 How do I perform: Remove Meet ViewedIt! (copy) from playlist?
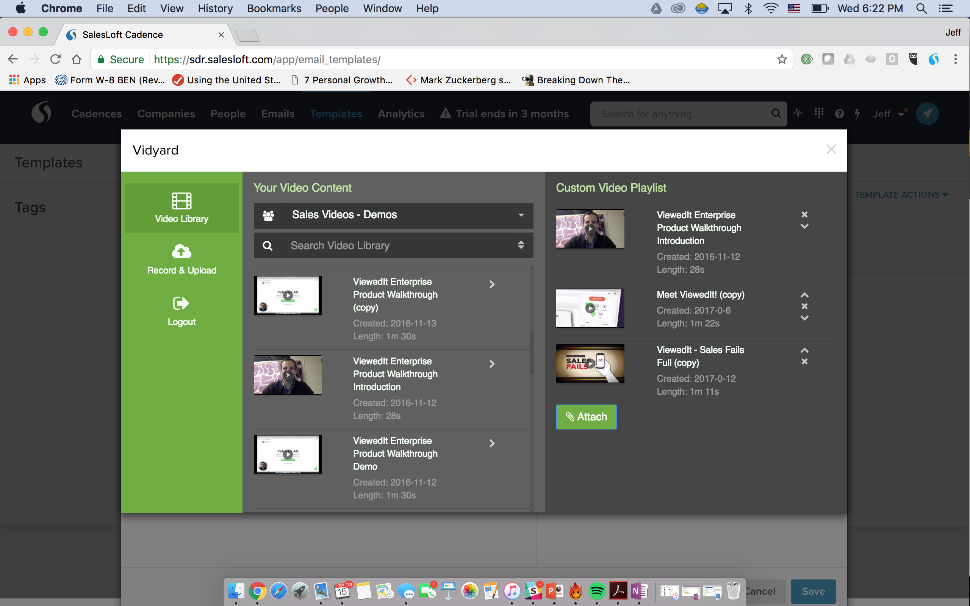tap(804, 306)
